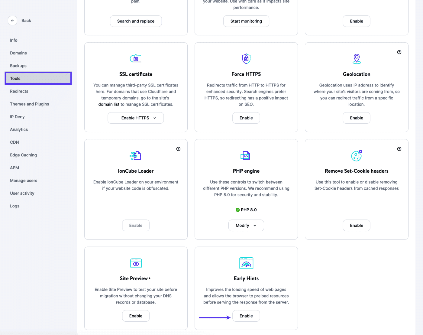
Task: Click the circular Back arrow icon
Action: coord(12,20)
